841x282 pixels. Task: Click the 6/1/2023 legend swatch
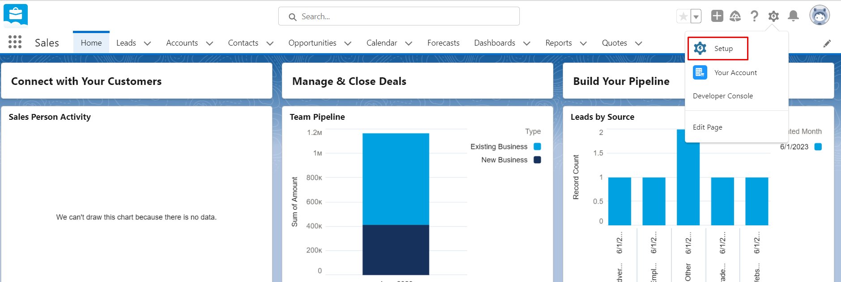click(x=818, y=147)
